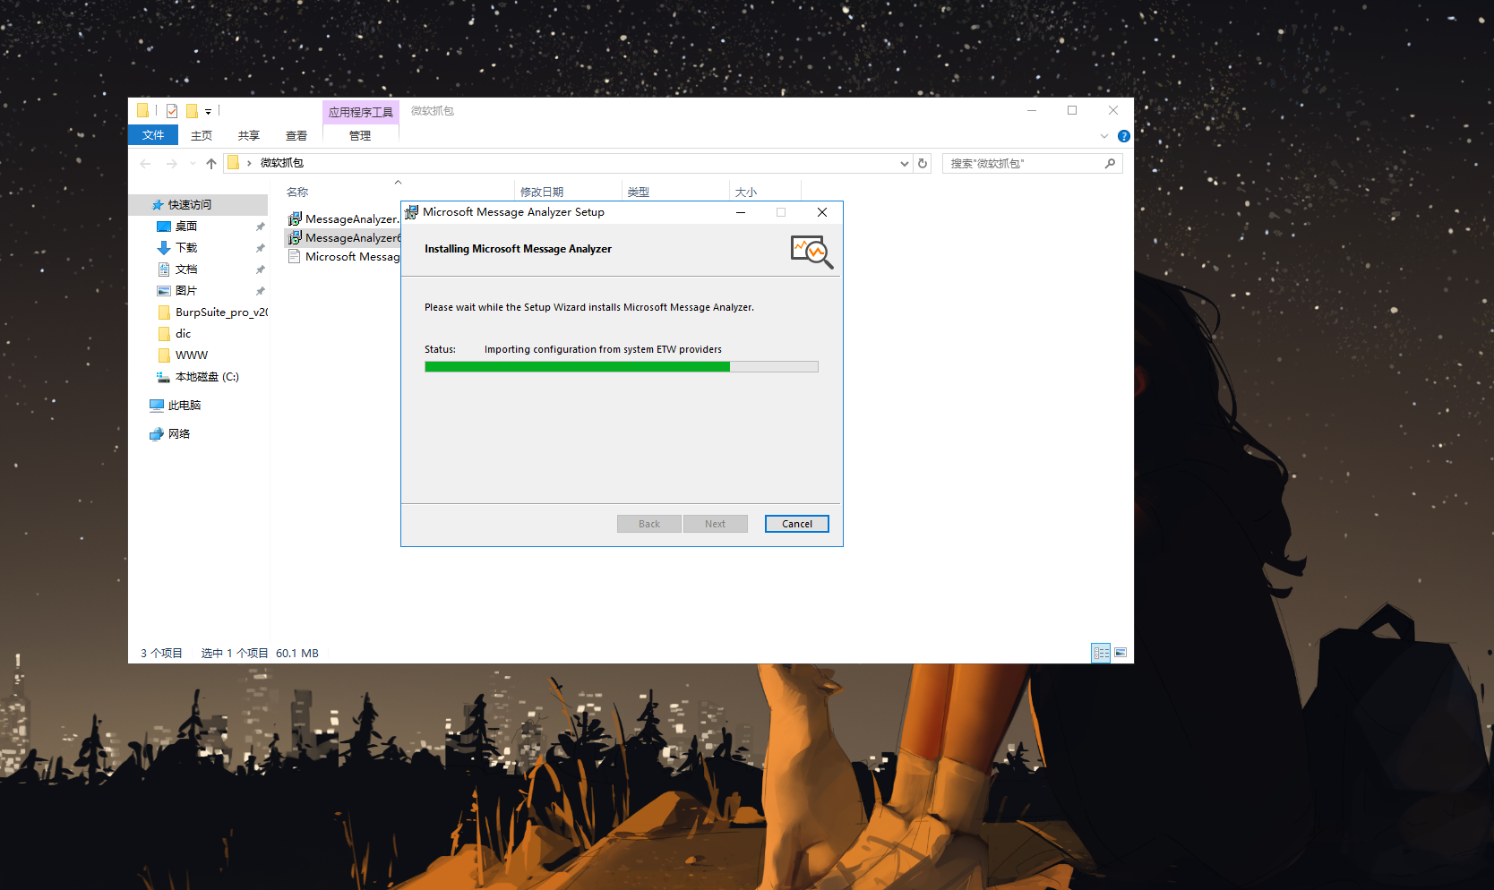Open the 文件 ribbon tab
The height and width of the screenshot is (890, 1494).
click(x=153, y=135)
